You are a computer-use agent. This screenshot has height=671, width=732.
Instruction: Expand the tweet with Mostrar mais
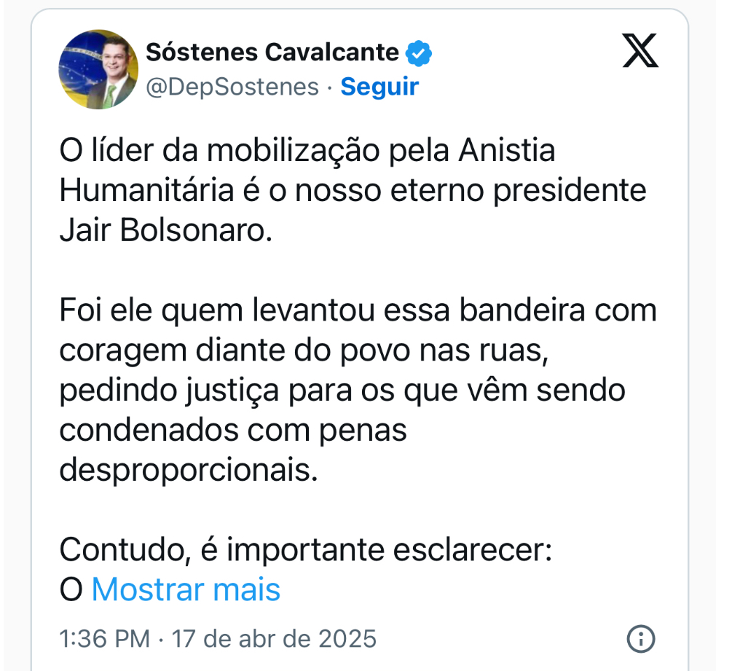point(186,589)
